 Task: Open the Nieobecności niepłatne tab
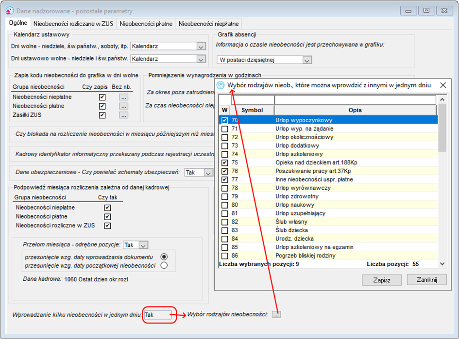click(209, 24)
